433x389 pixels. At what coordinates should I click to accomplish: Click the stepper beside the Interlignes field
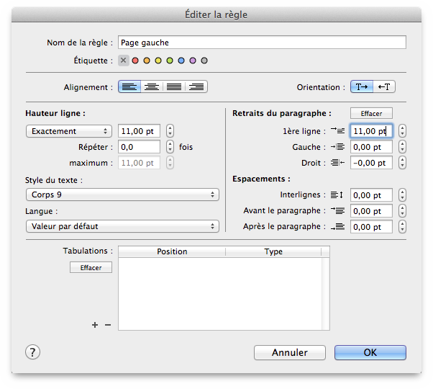pyautogui.click(x=402, y=195)
